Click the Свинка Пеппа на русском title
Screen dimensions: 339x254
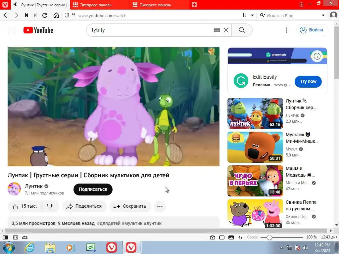[301, 205]
